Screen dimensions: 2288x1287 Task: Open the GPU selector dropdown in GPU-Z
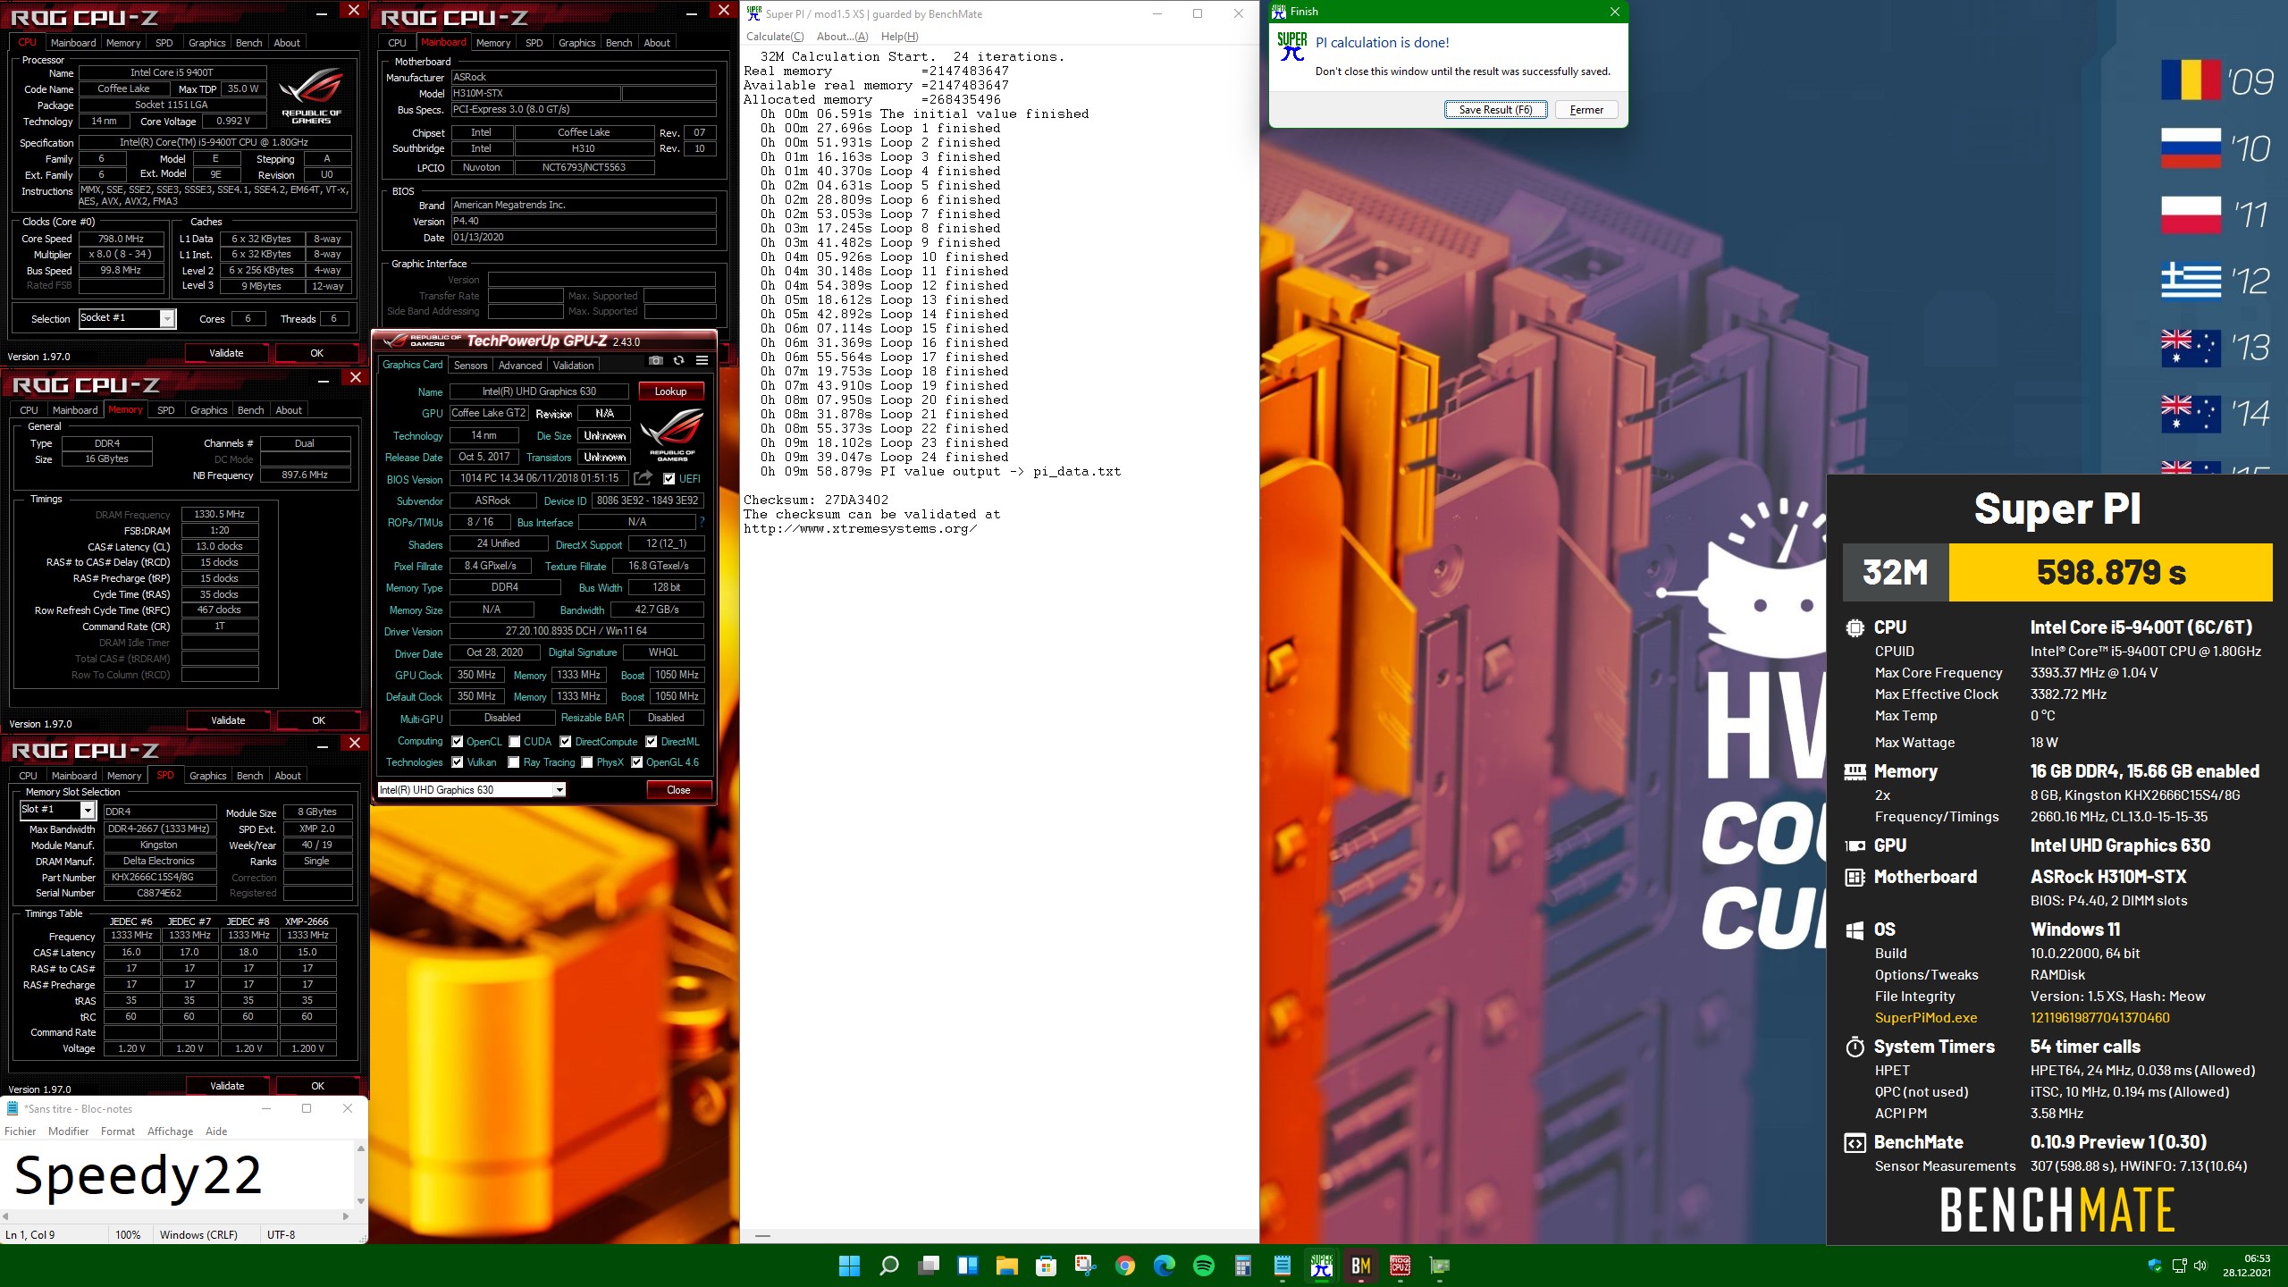pos(559,790)
